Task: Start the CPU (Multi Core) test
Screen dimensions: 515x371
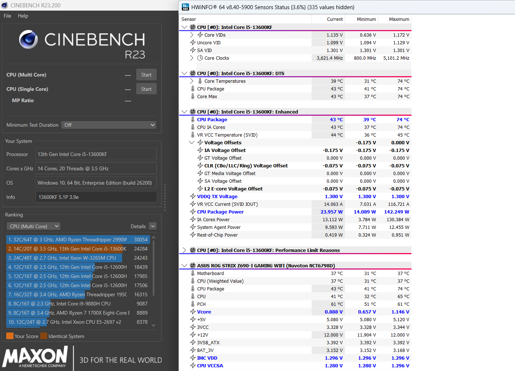Action: click(x=146, y=75)
